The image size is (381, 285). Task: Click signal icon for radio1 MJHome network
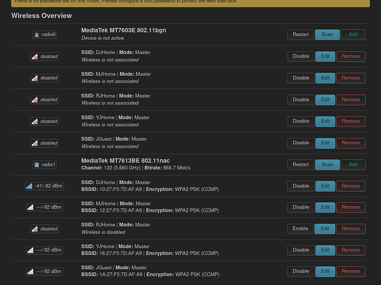(x=30, y=207)
